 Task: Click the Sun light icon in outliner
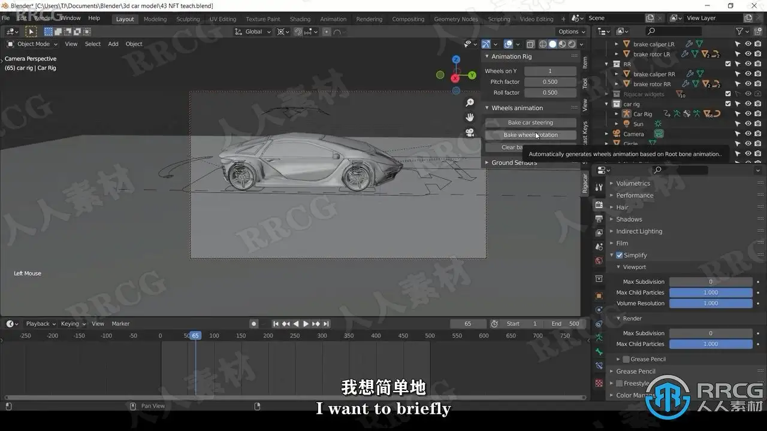[x=627, y=124]
